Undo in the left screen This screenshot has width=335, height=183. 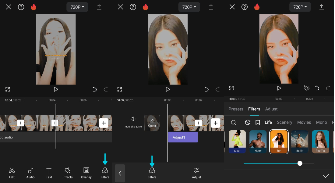point(94,89)
